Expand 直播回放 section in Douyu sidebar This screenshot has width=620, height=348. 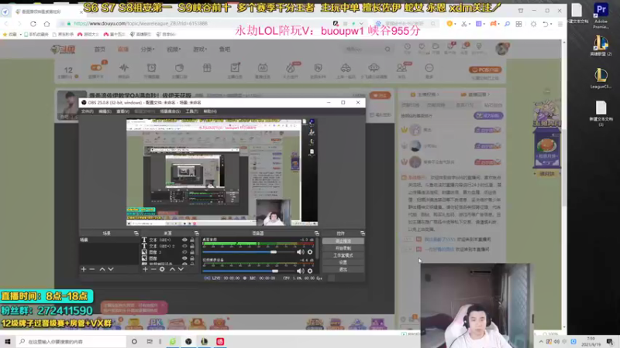pyautogui.click(x=475, y=94)
